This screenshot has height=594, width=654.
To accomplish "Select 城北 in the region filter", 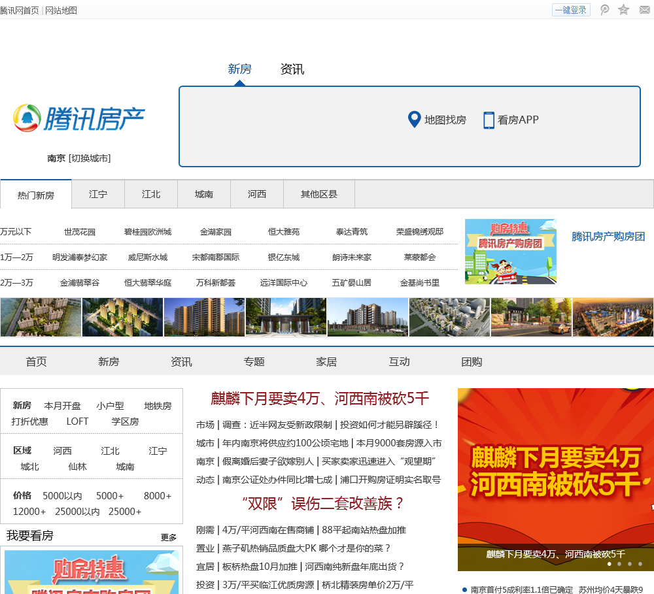I will click(29, 467).
